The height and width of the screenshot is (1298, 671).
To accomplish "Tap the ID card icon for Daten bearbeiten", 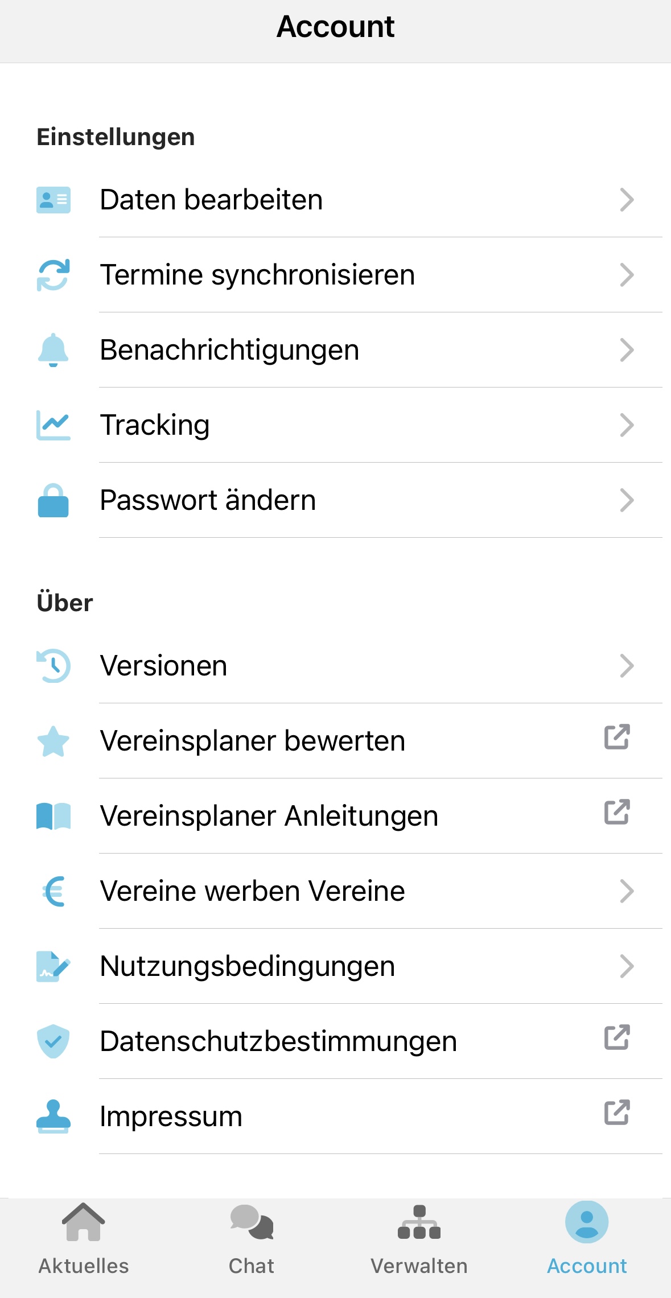I will tap(53, 200).
